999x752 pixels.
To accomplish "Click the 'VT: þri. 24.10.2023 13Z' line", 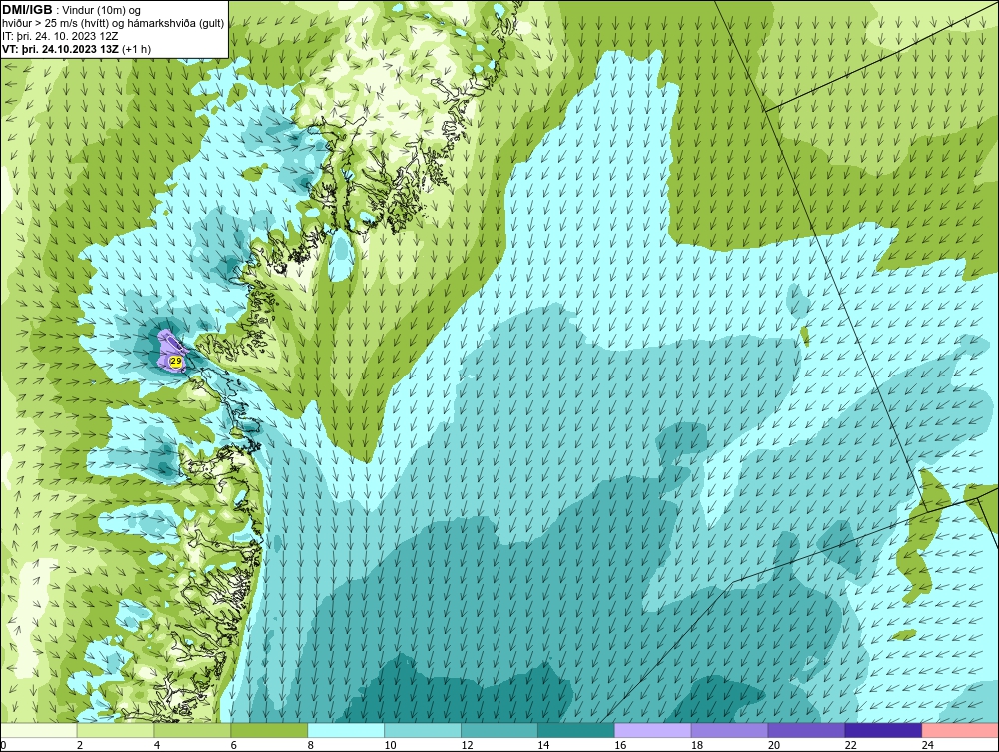I will (61, 49).
